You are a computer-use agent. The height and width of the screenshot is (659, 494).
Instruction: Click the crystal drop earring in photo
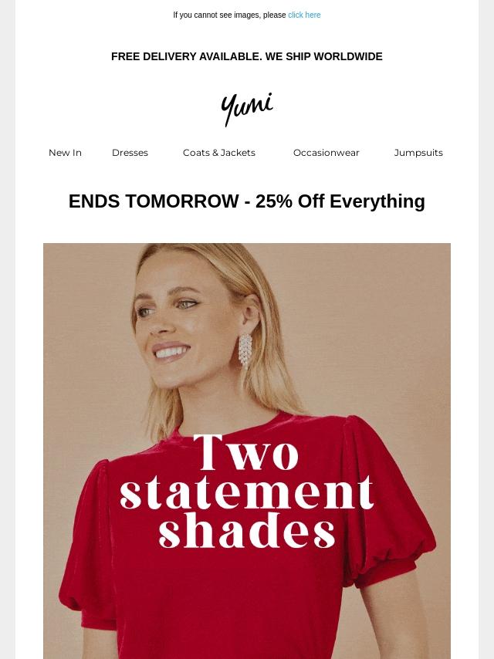[245, 351]
